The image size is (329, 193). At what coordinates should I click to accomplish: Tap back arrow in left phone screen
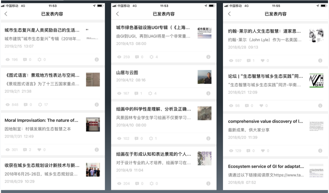6,14
